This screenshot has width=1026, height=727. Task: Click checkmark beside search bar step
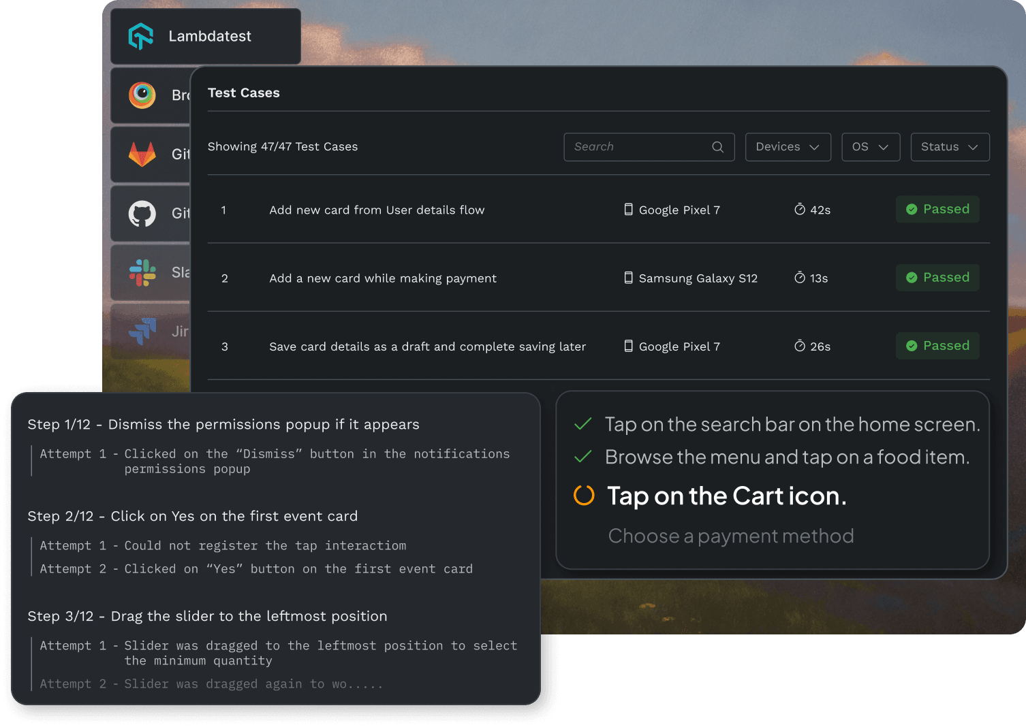(582, 424)
